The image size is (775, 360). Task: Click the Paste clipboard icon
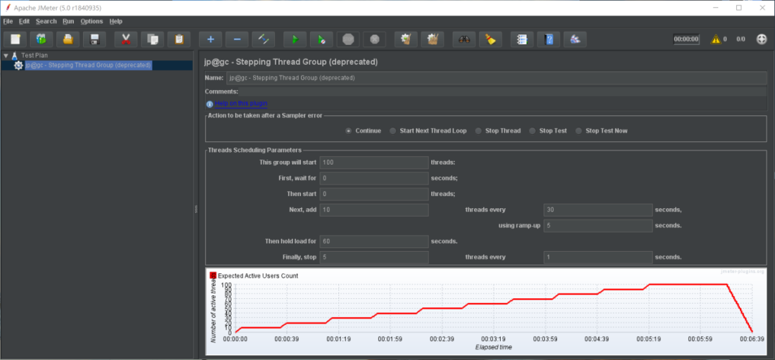(x=179, y=39)
